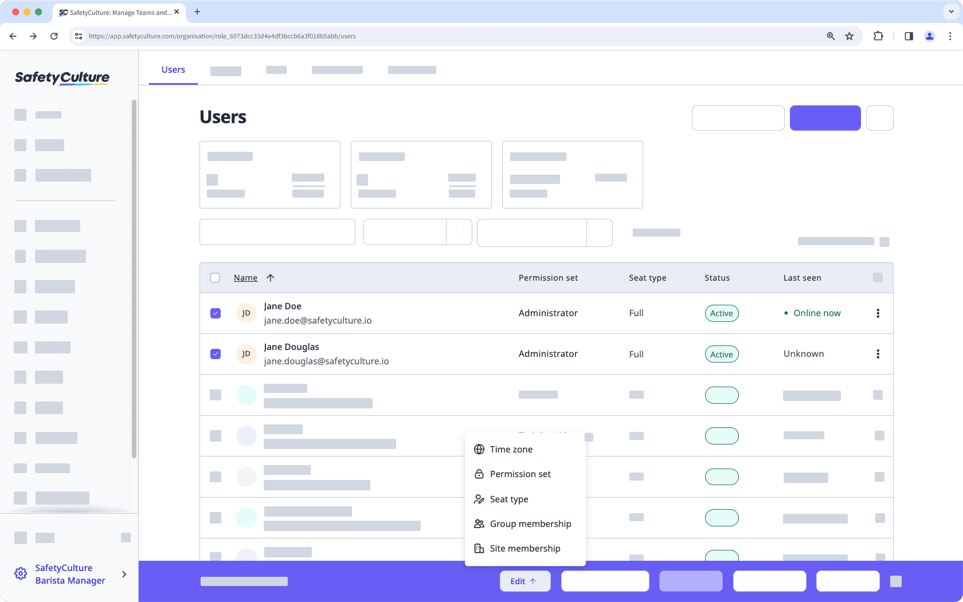Toggle the select-all checkbox in table header
This screenshot has width=963, height=602.
tap(215, 277)
